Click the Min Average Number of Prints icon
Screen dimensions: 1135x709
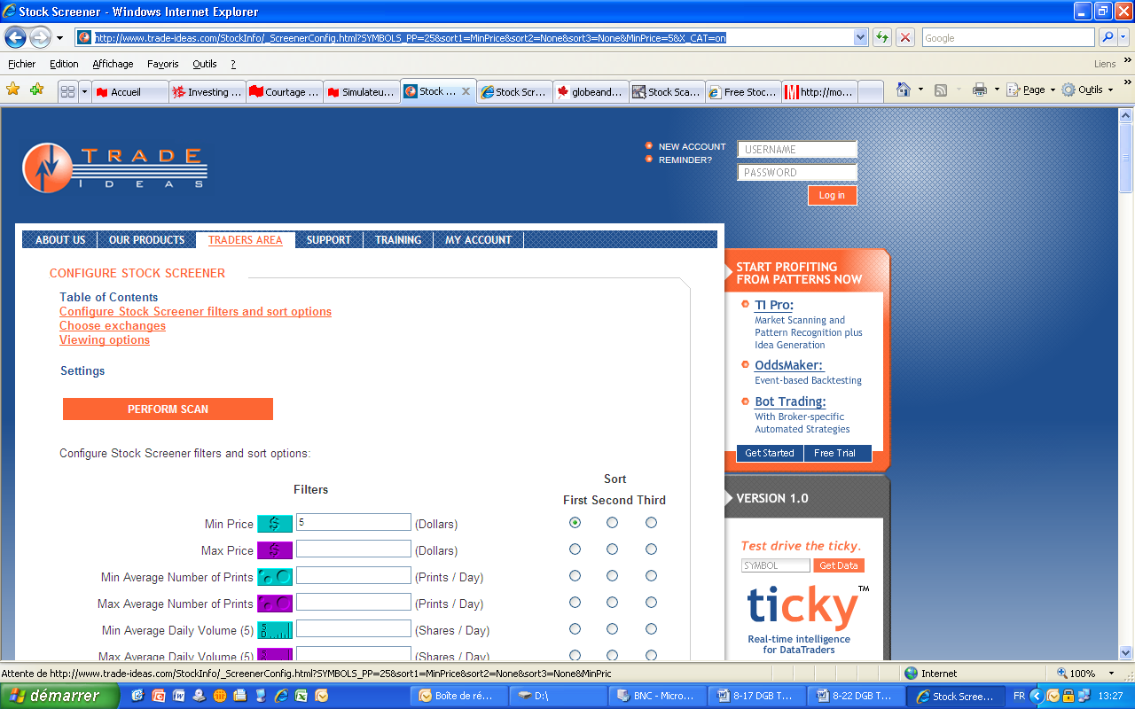[x=275, y=577]
